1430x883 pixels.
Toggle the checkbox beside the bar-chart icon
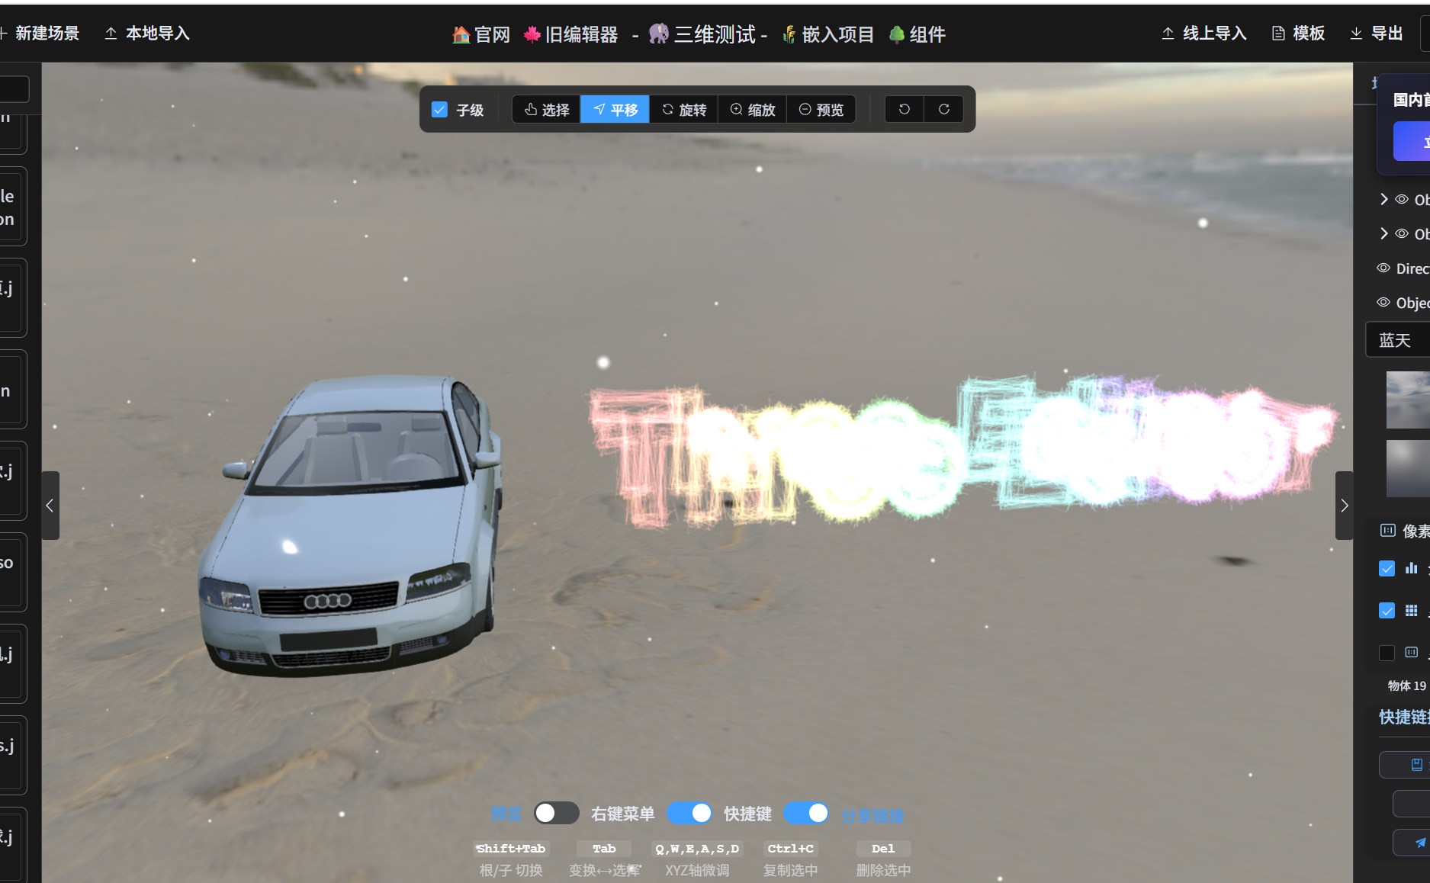click(x=1387, y=568)
